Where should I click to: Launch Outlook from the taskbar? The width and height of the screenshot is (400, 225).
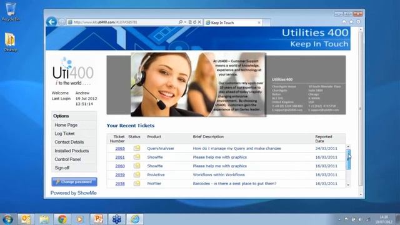[26, 219]
